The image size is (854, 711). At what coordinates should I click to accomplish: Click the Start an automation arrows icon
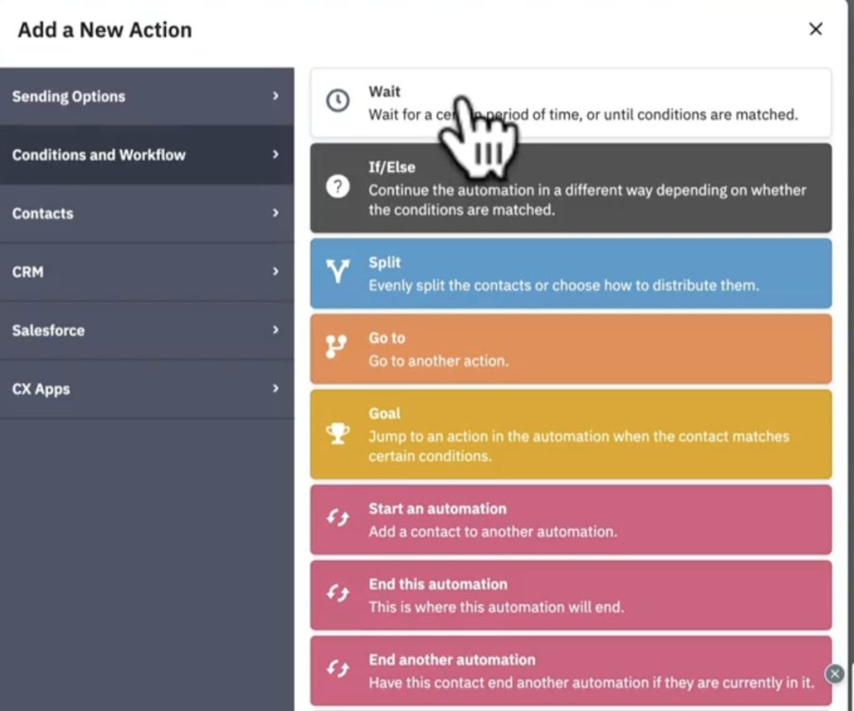(x=337, y=518)
